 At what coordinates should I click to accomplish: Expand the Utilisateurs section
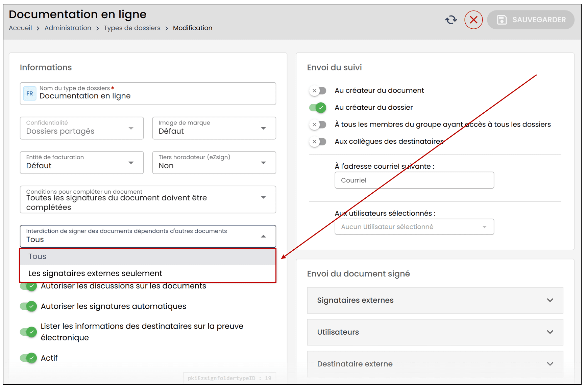(x=435, y=332)
